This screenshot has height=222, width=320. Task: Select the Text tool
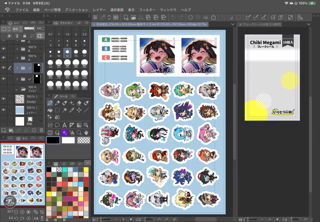pos(64,125)
